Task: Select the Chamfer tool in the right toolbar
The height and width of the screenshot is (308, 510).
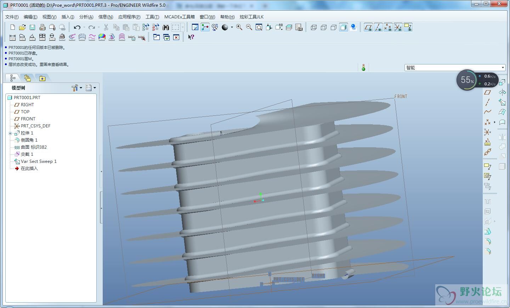Action: pyautogui.click(x=488, y=251)
